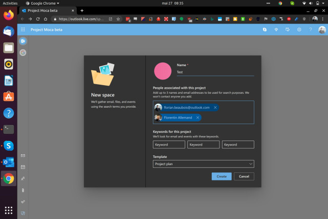Open People from the left rail
The width and height of the screenshot is (328, 219).
23,178
